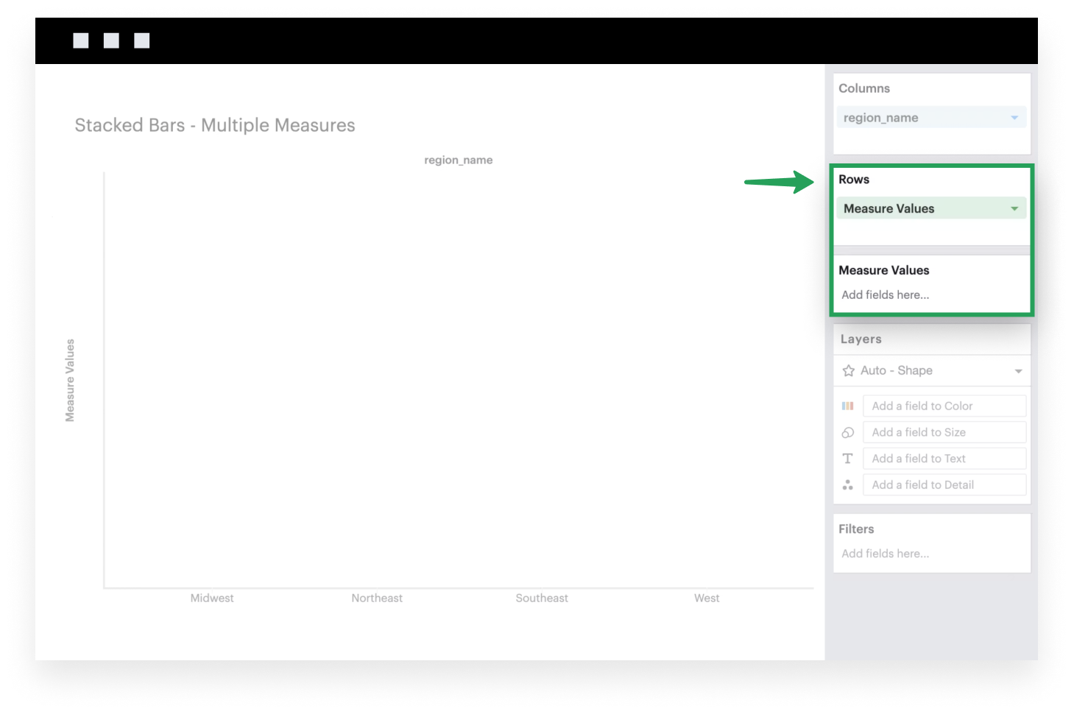Viewport: 1074px width, 714px height.
Task: Click Add fields here under Measure Values
Action: pyautogui.click(x=885, y=294)
